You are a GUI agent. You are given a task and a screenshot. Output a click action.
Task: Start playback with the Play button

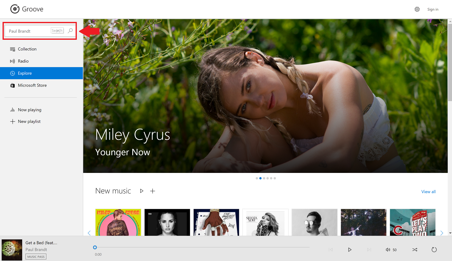point(350,250)
